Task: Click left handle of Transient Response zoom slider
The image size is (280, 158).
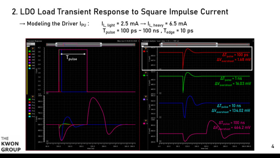Action: [57, 45]
